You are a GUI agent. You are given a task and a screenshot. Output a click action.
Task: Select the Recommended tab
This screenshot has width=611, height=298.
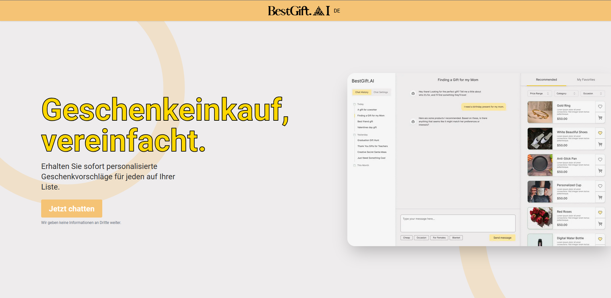[546, 79]
